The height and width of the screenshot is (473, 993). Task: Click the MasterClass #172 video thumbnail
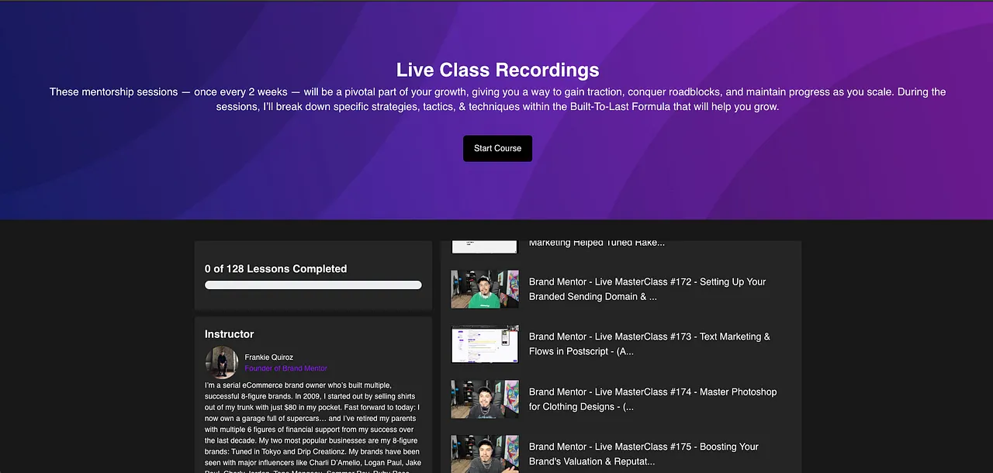click(485, 289)
